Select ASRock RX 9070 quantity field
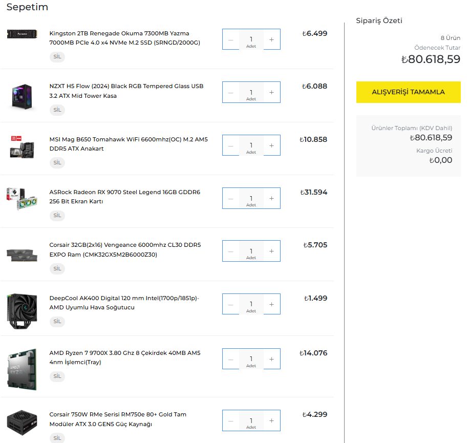This screenshot has width=469, height=443. point(251,198)
